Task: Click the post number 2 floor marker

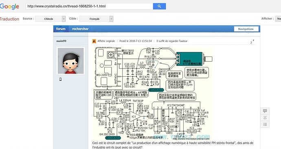Action: click(x=252, y=42)
